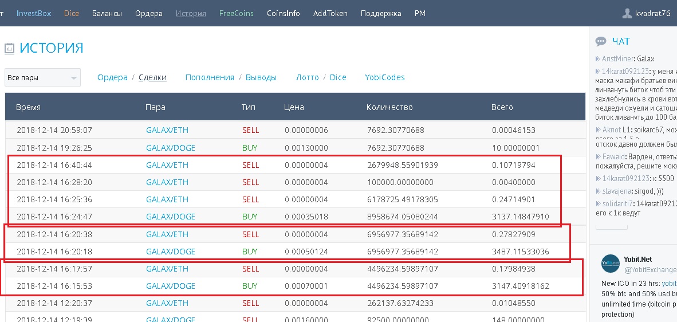The height and width of the screenshot is (322, 677).
Task: Open the Все пары pair dropdown
Action: click(x=42, y=78)
